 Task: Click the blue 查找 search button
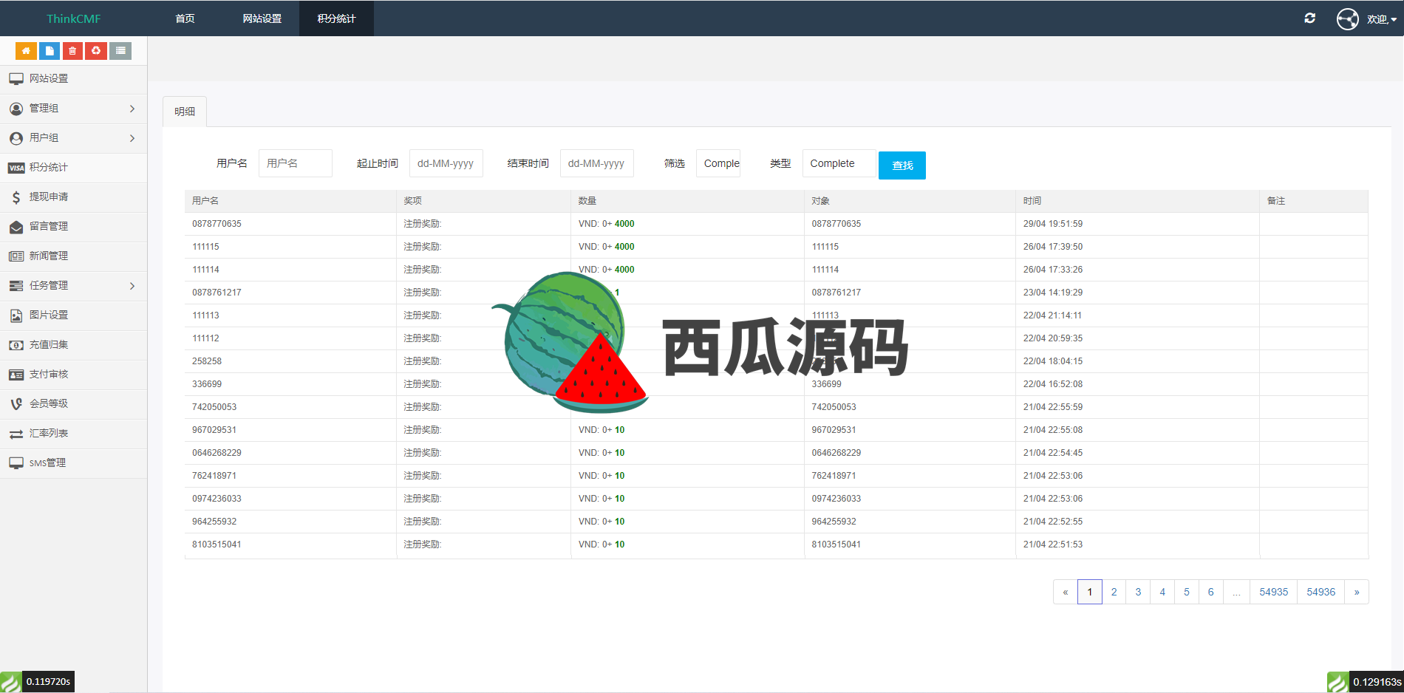[x=902, y=165]
